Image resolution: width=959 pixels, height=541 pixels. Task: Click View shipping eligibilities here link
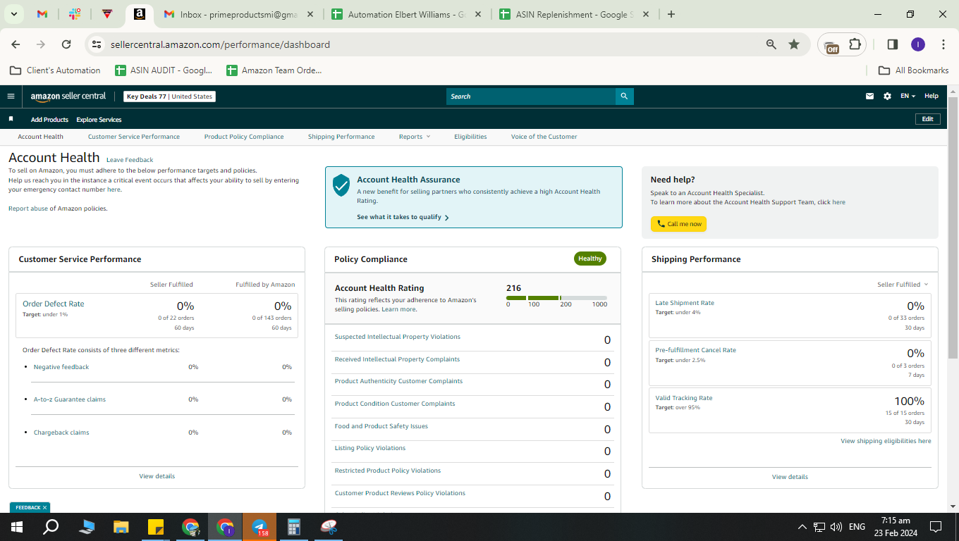(886, 441)
